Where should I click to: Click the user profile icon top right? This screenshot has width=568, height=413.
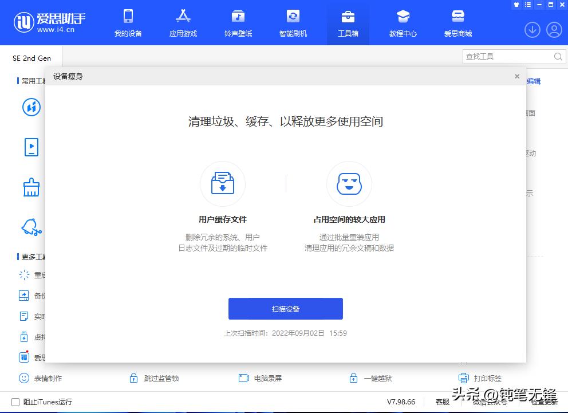coord(554,30)
